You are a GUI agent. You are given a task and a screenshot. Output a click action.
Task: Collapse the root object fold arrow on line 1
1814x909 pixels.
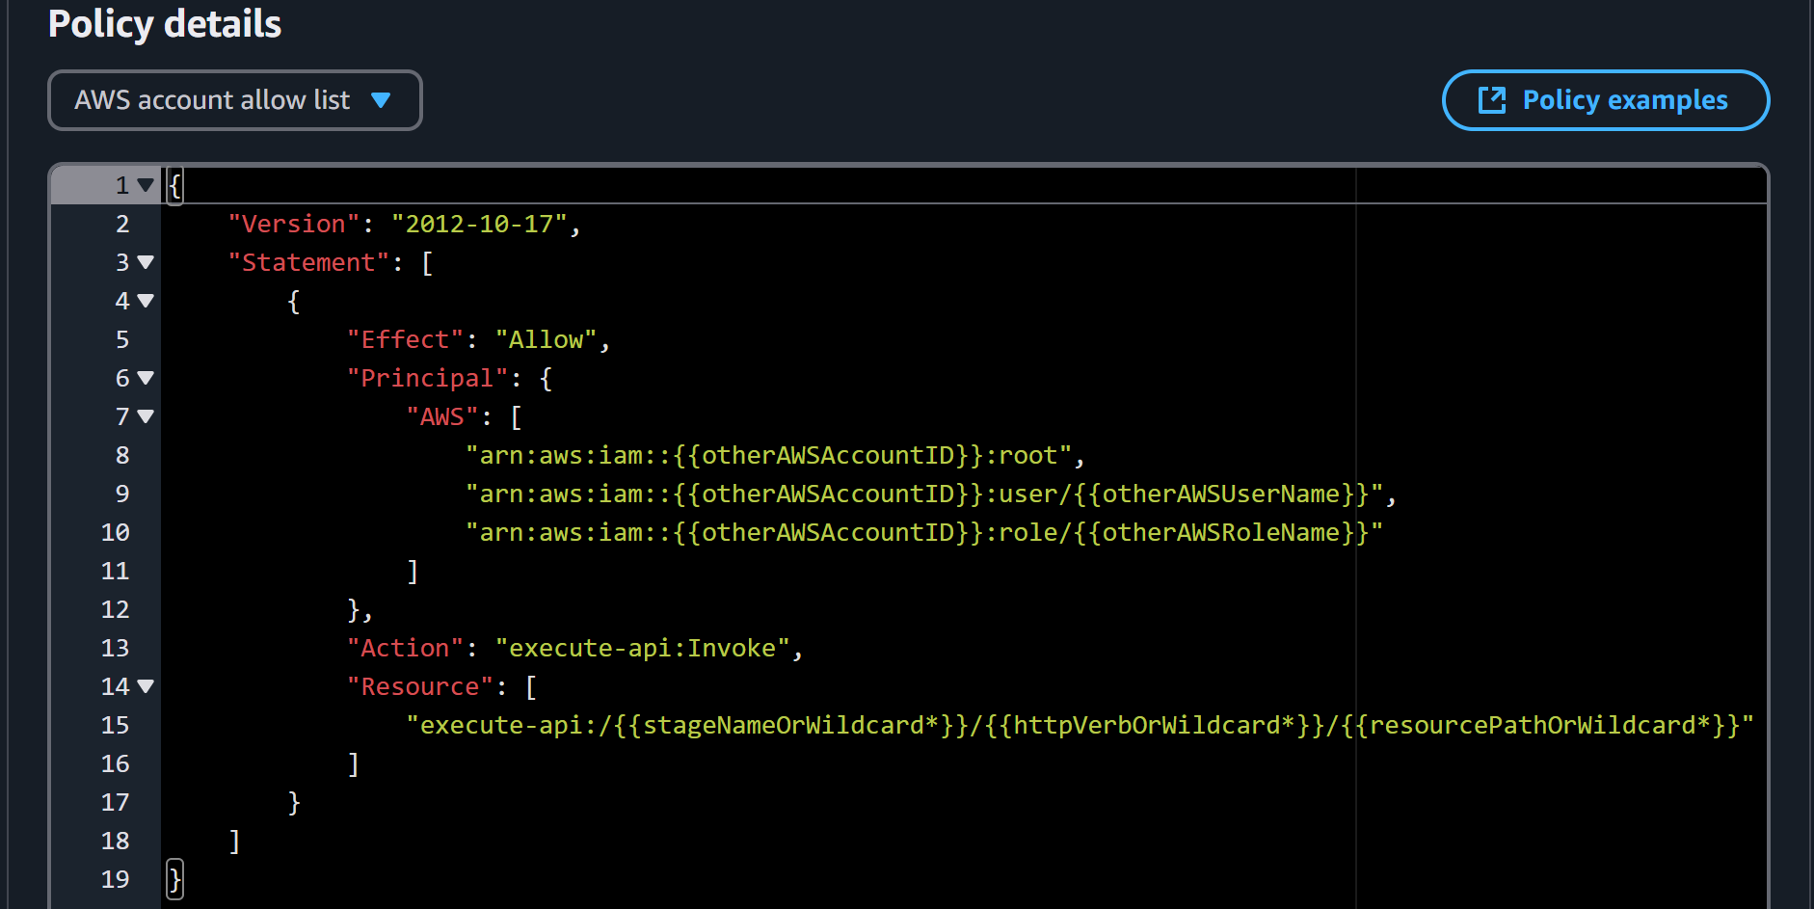(x=146, y=185)
